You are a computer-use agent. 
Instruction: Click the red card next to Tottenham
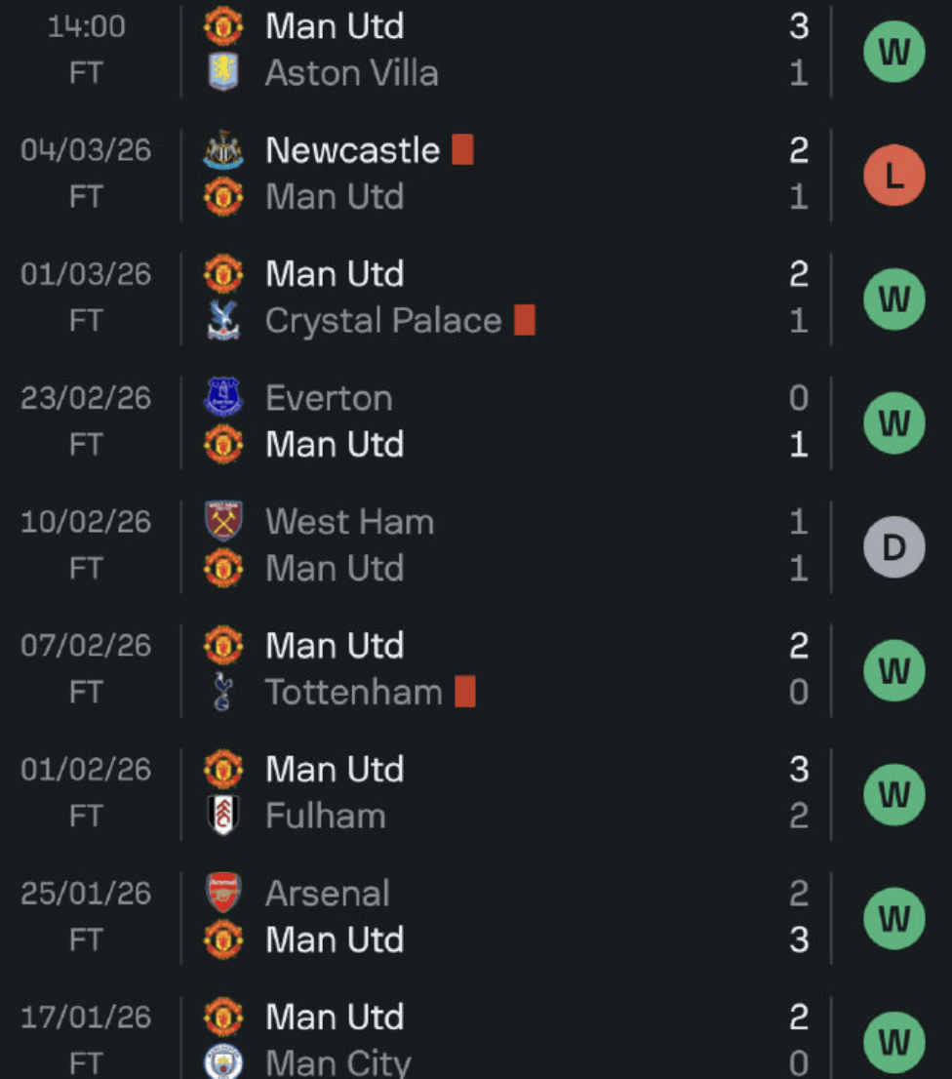(465, 692)
